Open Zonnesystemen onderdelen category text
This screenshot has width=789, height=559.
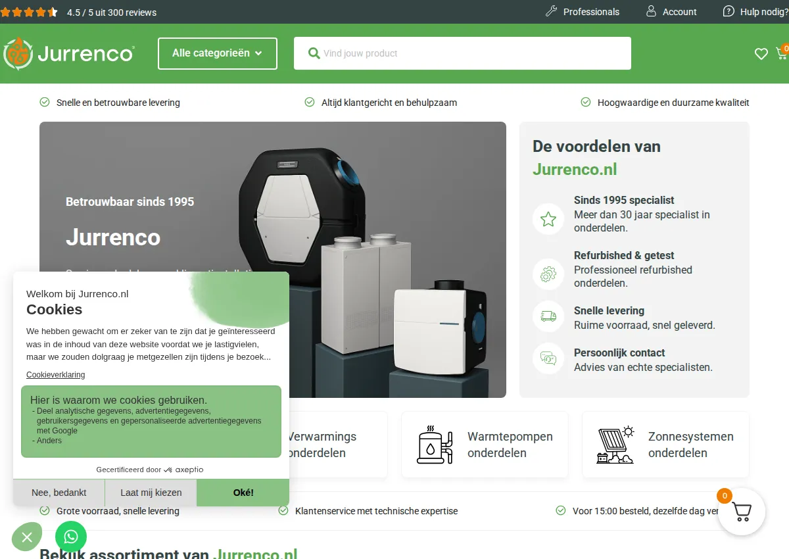[691, 445]
